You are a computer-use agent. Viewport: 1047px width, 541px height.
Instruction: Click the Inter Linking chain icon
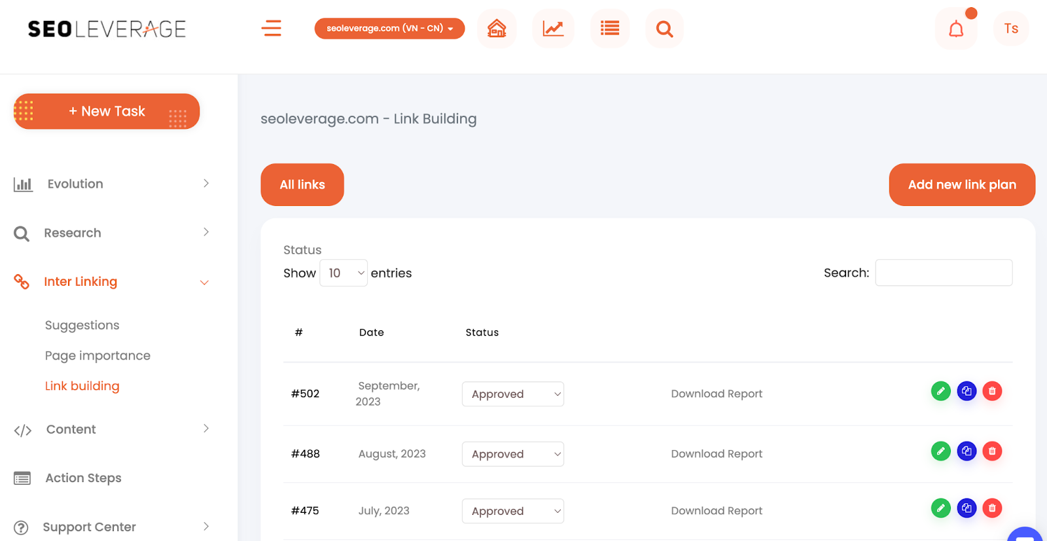click(x=22, y=282)
